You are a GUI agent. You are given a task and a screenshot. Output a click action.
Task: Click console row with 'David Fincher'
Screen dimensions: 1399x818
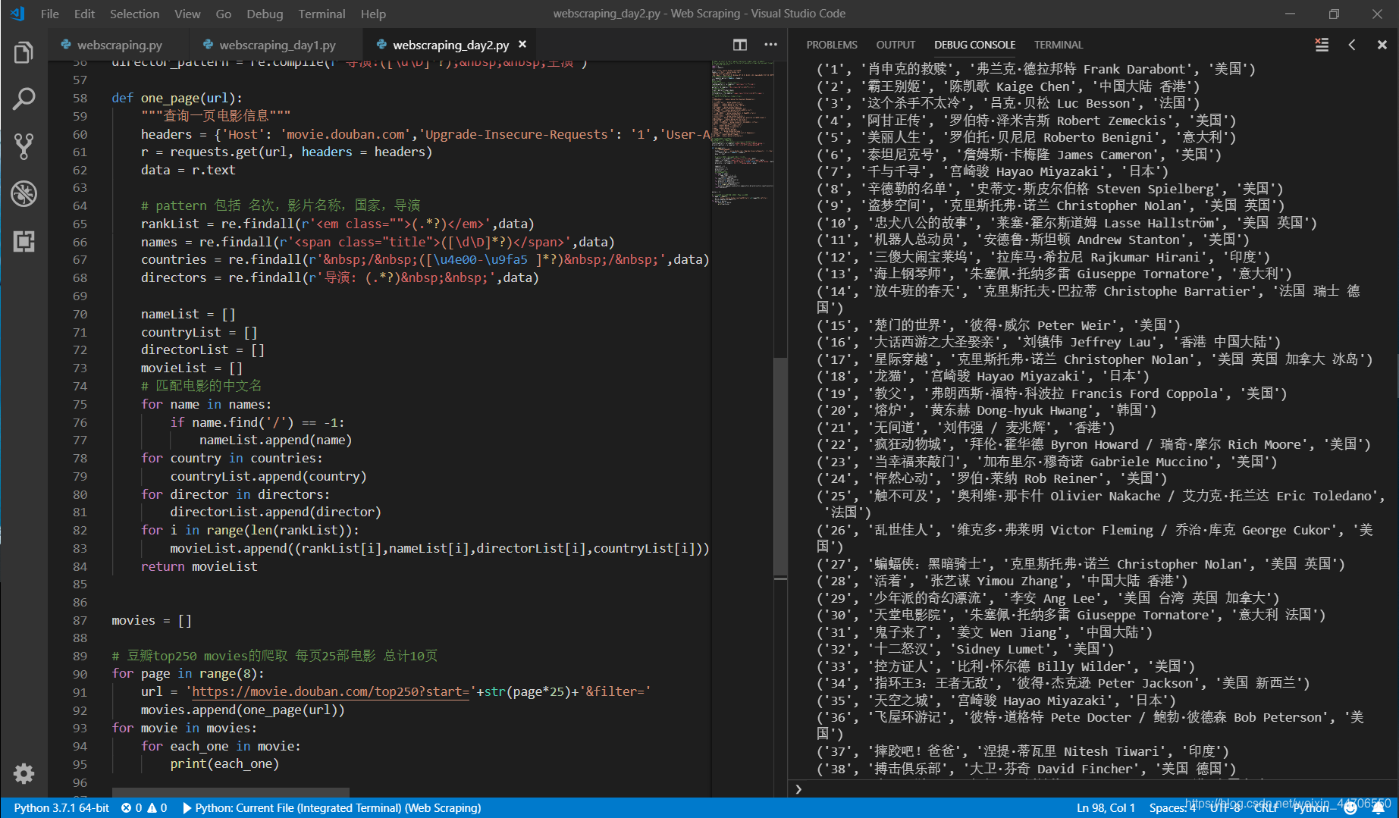(1026, 769)
